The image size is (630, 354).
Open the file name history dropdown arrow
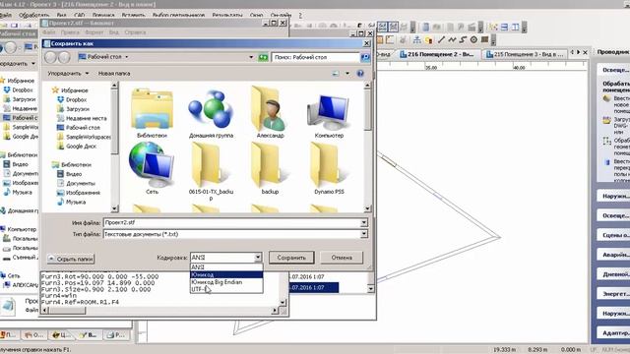click(363, 222)
